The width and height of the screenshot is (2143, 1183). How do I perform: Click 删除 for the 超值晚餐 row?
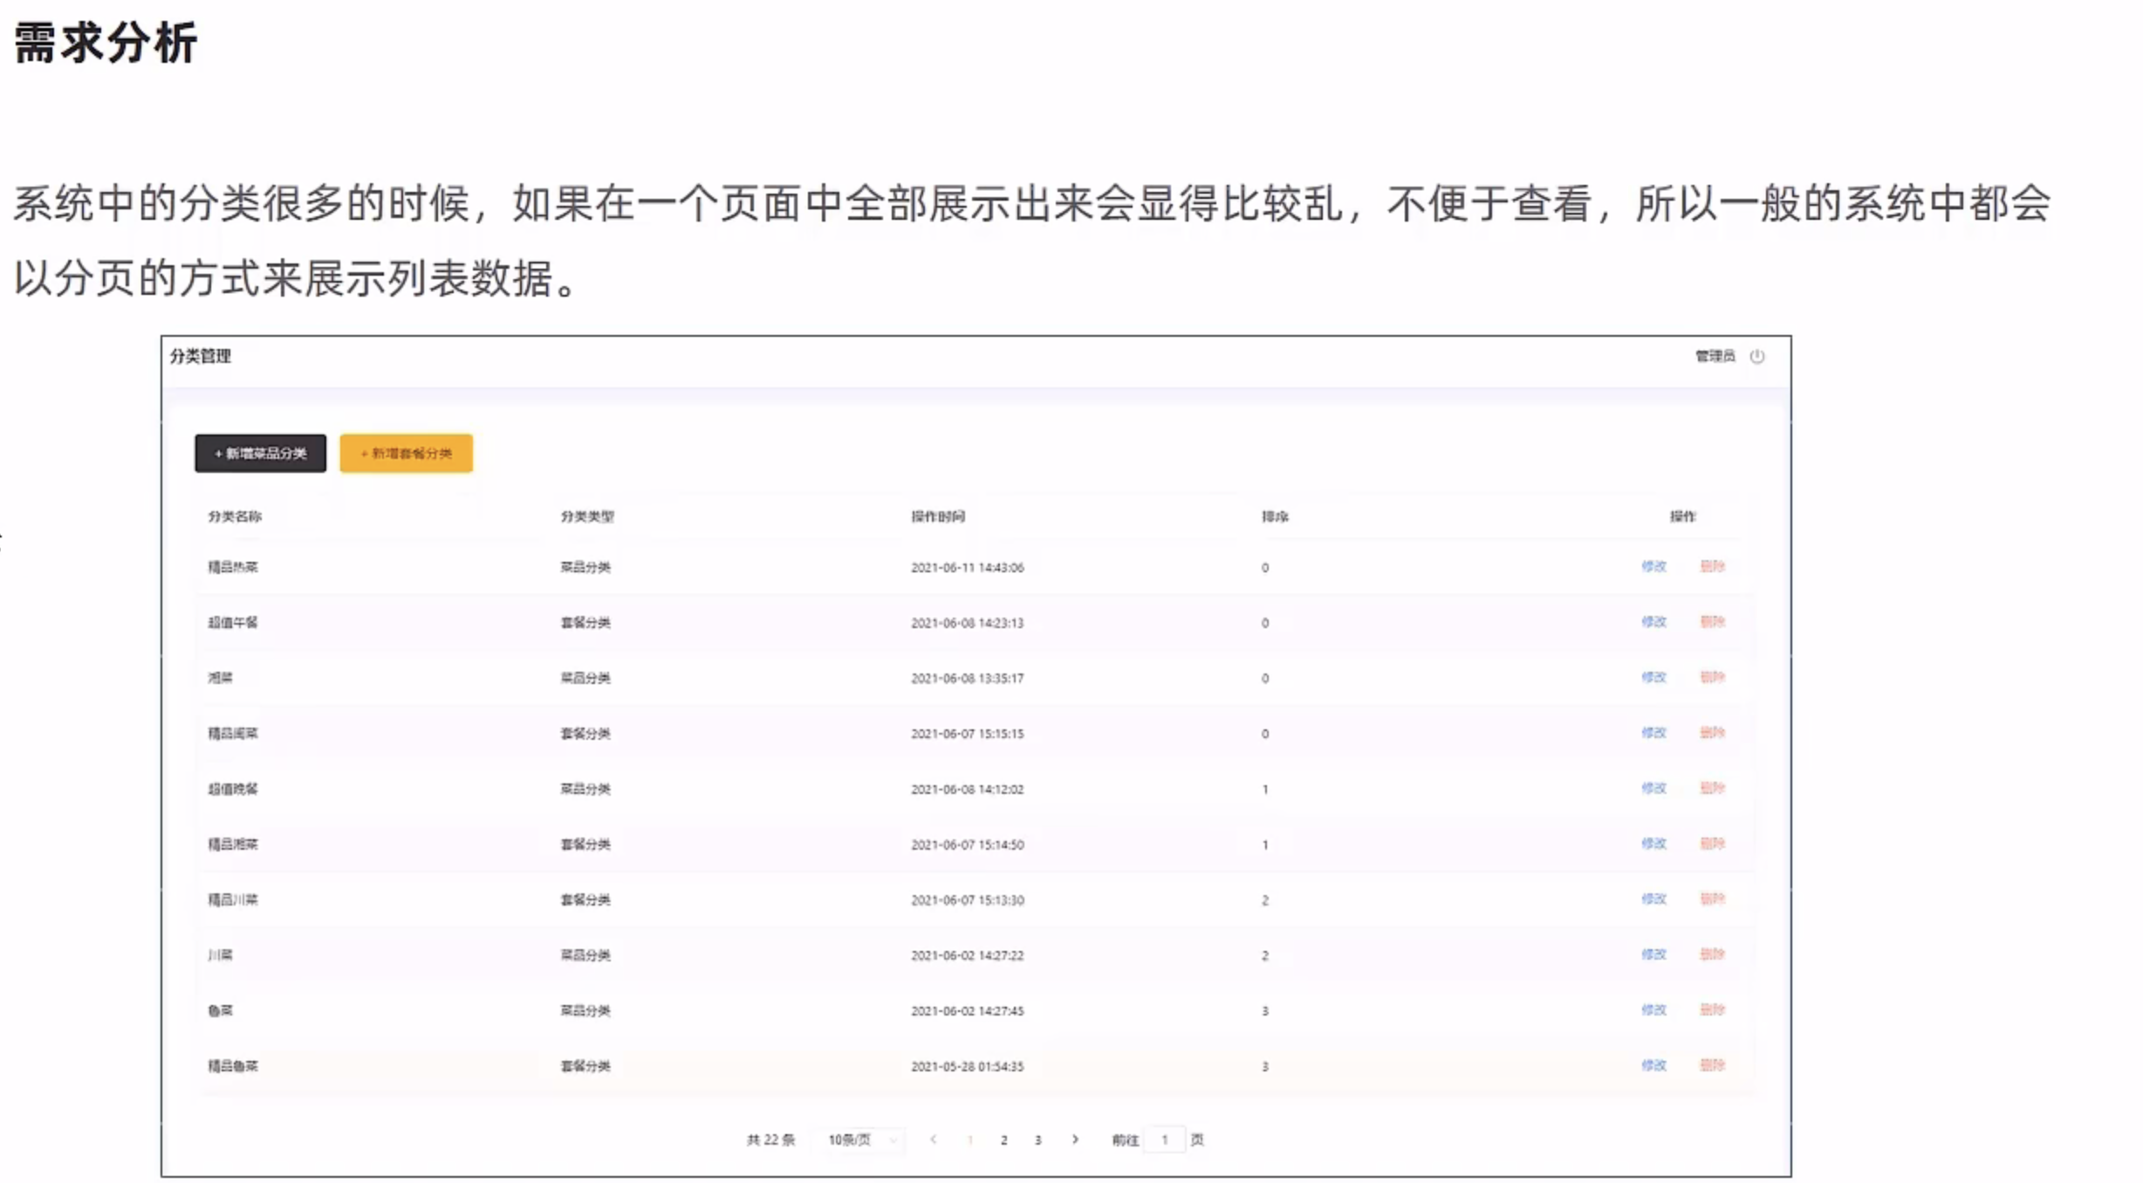[x=1712, y=788]
